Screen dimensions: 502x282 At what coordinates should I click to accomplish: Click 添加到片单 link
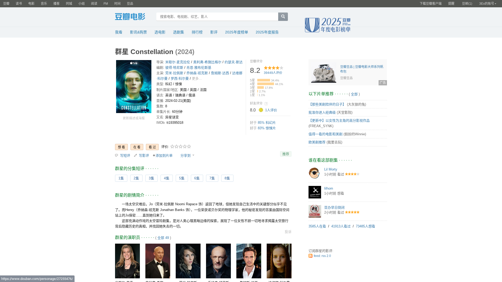click(x=163, y=156)
